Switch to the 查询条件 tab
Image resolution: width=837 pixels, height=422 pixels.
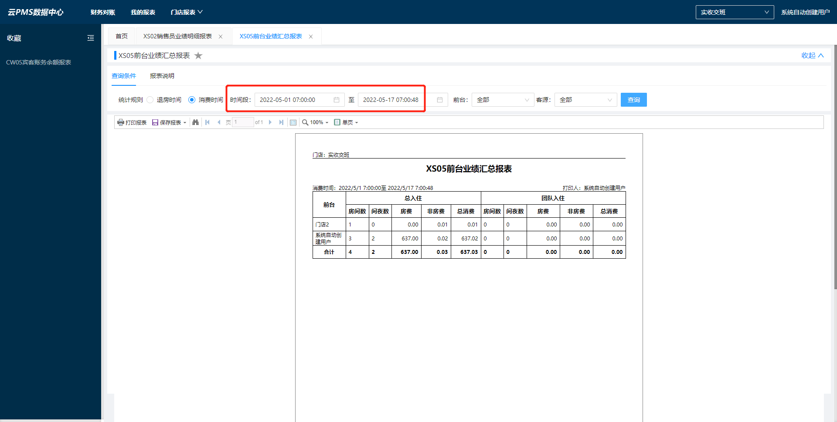(x=124, y=76)
